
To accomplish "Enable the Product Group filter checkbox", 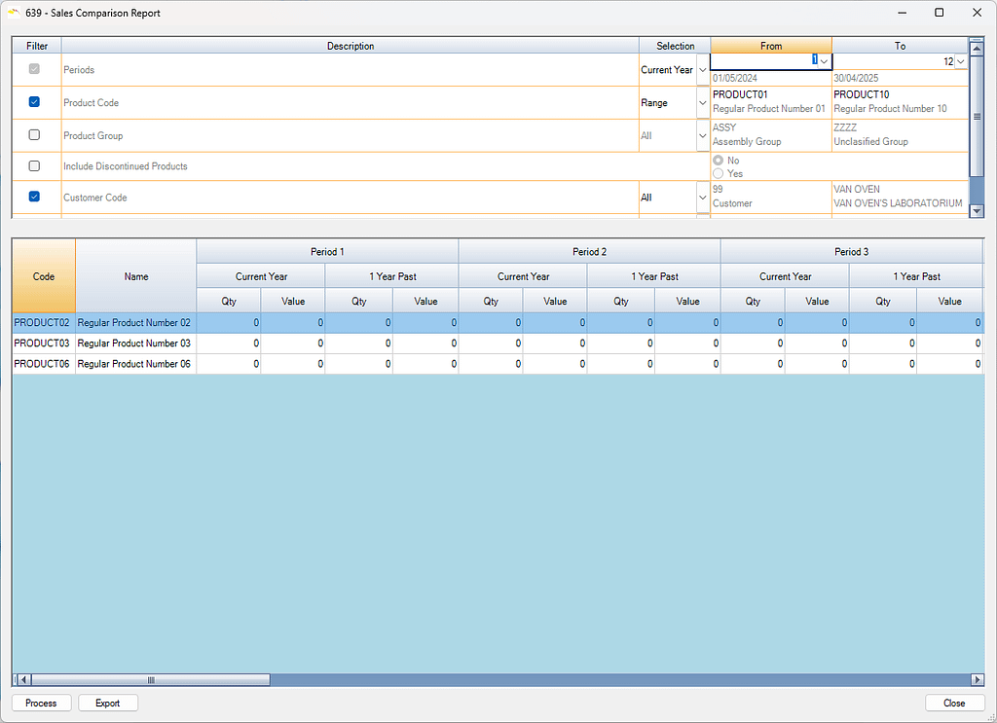I will pyautogui.click(x=35, y=135).
